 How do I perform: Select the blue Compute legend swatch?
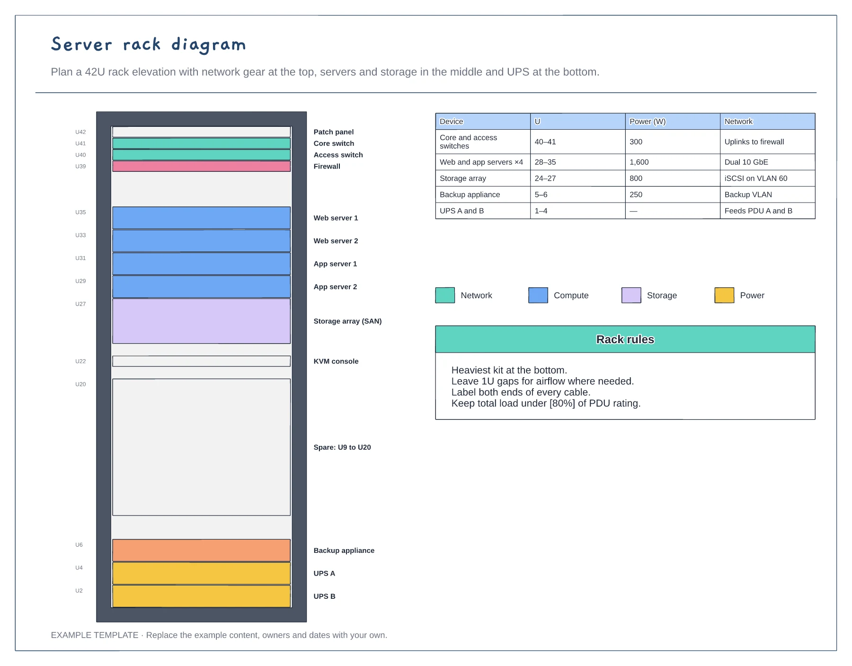pos(538,295)
